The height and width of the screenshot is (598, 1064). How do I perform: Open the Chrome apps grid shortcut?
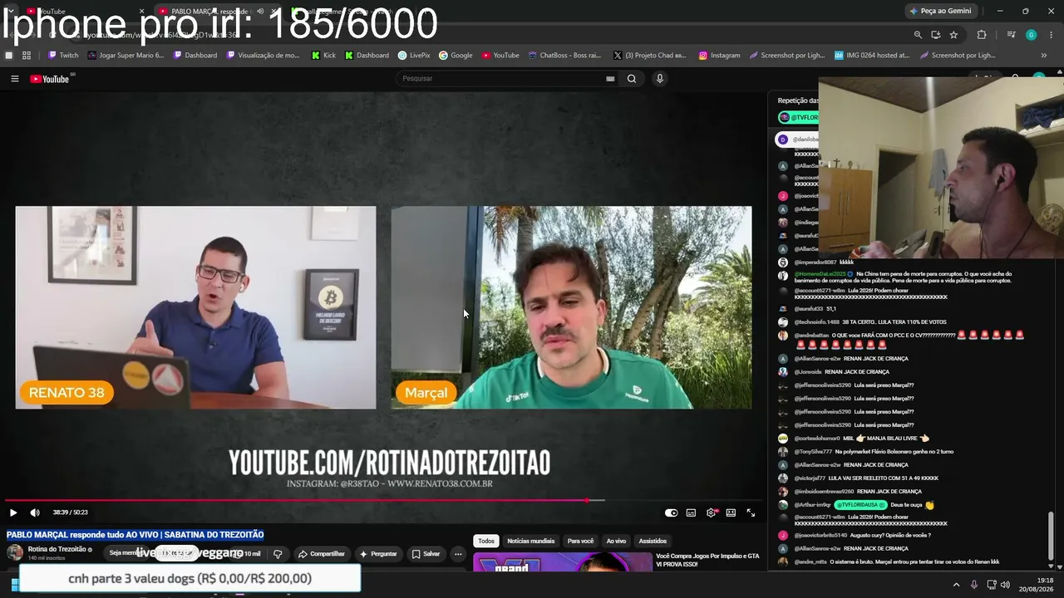coord(27,56)
